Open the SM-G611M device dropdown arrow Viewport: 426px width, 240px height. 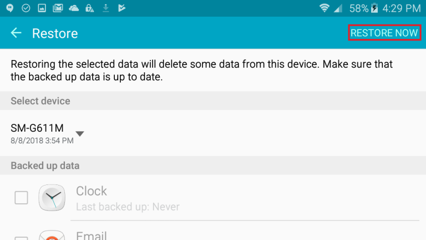(80, 133)
